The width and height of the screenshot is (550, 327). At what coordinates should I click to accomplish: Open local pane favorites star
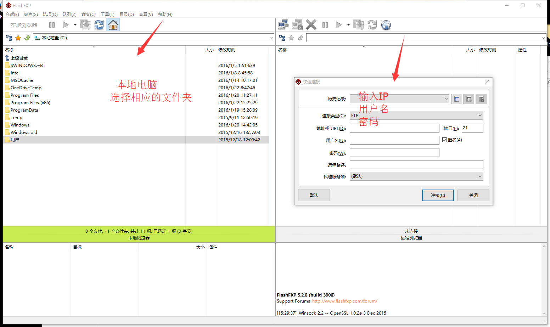click(18, 38)
